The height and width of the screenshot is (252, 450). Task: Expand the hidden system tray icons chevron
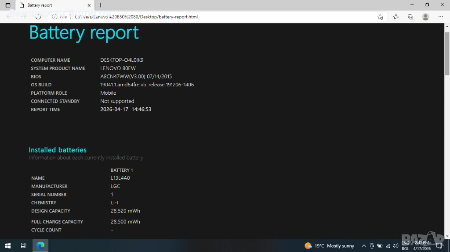[364, 246]
